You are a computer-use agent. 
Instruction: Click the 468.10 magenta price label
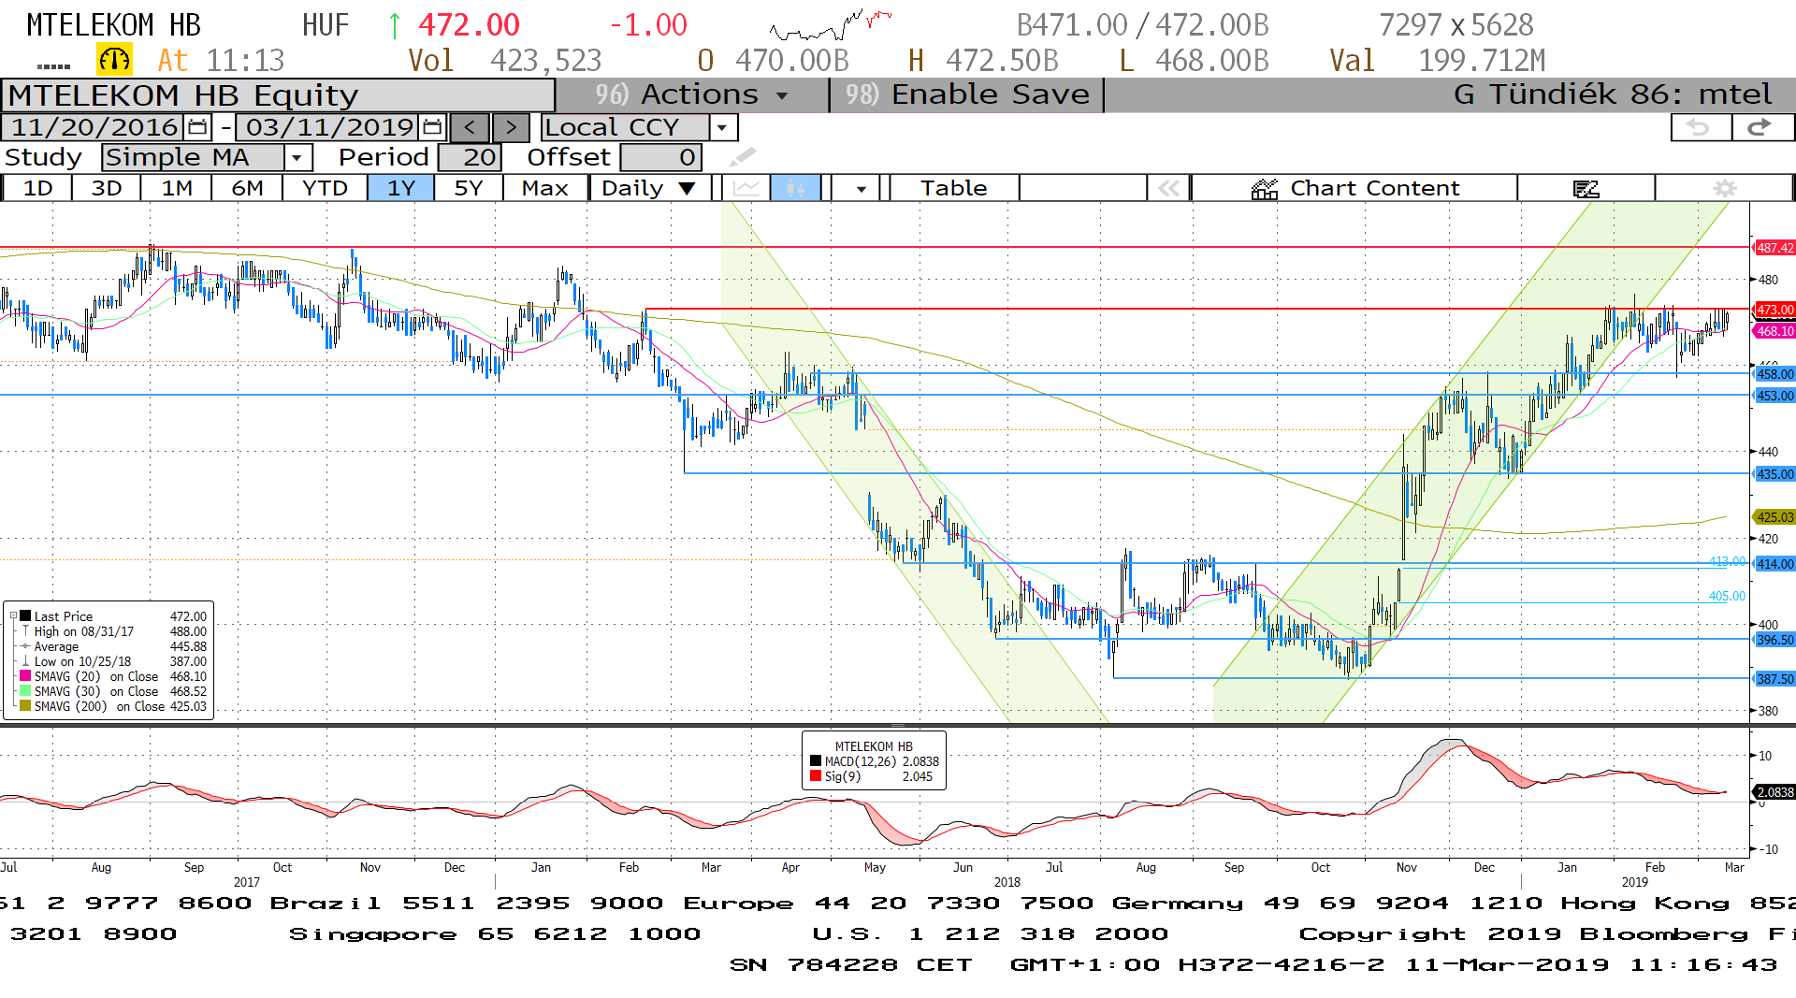tap(1774, 331)
